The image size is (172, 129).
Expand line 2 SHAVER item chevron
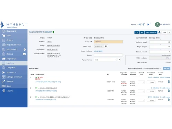(x=39, y=88)
